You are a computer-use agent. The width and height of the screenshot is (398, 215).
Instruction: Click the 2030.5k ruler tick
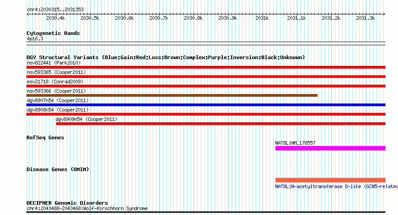[90, 18]
